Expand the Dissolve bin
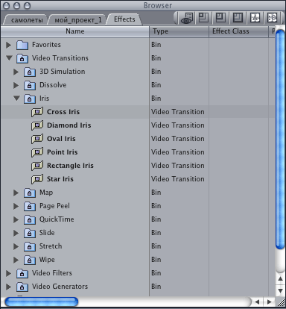The height and width of the screenshot is (309, 286). pyautogui.click(x=16, y=85)
